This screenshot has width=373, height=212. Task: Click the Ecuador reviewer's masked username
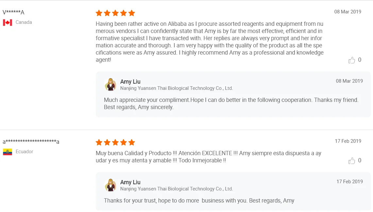coord(31,142)
